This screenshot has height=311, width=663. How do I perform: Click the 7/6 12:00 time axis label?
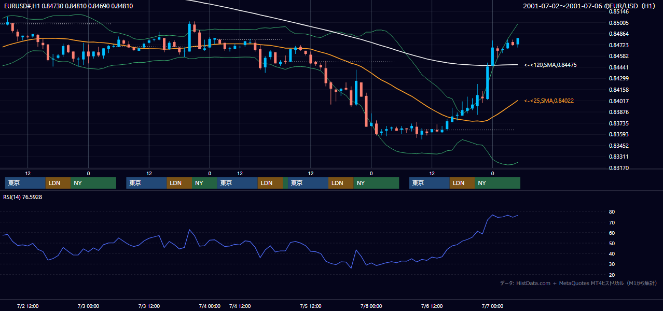pos(432,306)
